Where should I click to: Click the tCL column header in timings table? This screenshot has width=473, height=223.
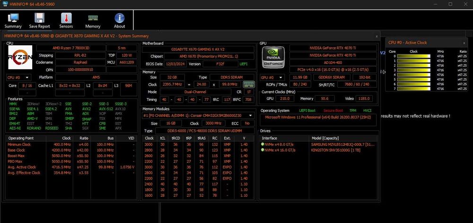(162, 138)
